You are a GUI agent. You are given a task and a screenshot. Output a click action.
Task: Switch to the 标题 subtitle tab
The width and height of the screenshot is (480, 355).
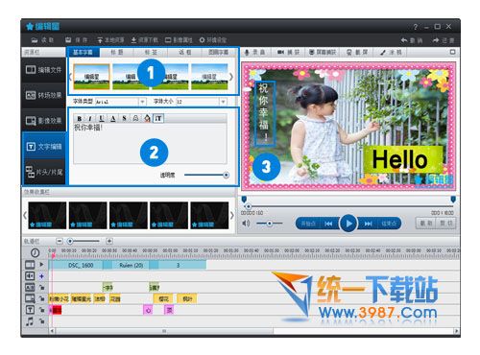pyautogui.click(x=116, y=52)
